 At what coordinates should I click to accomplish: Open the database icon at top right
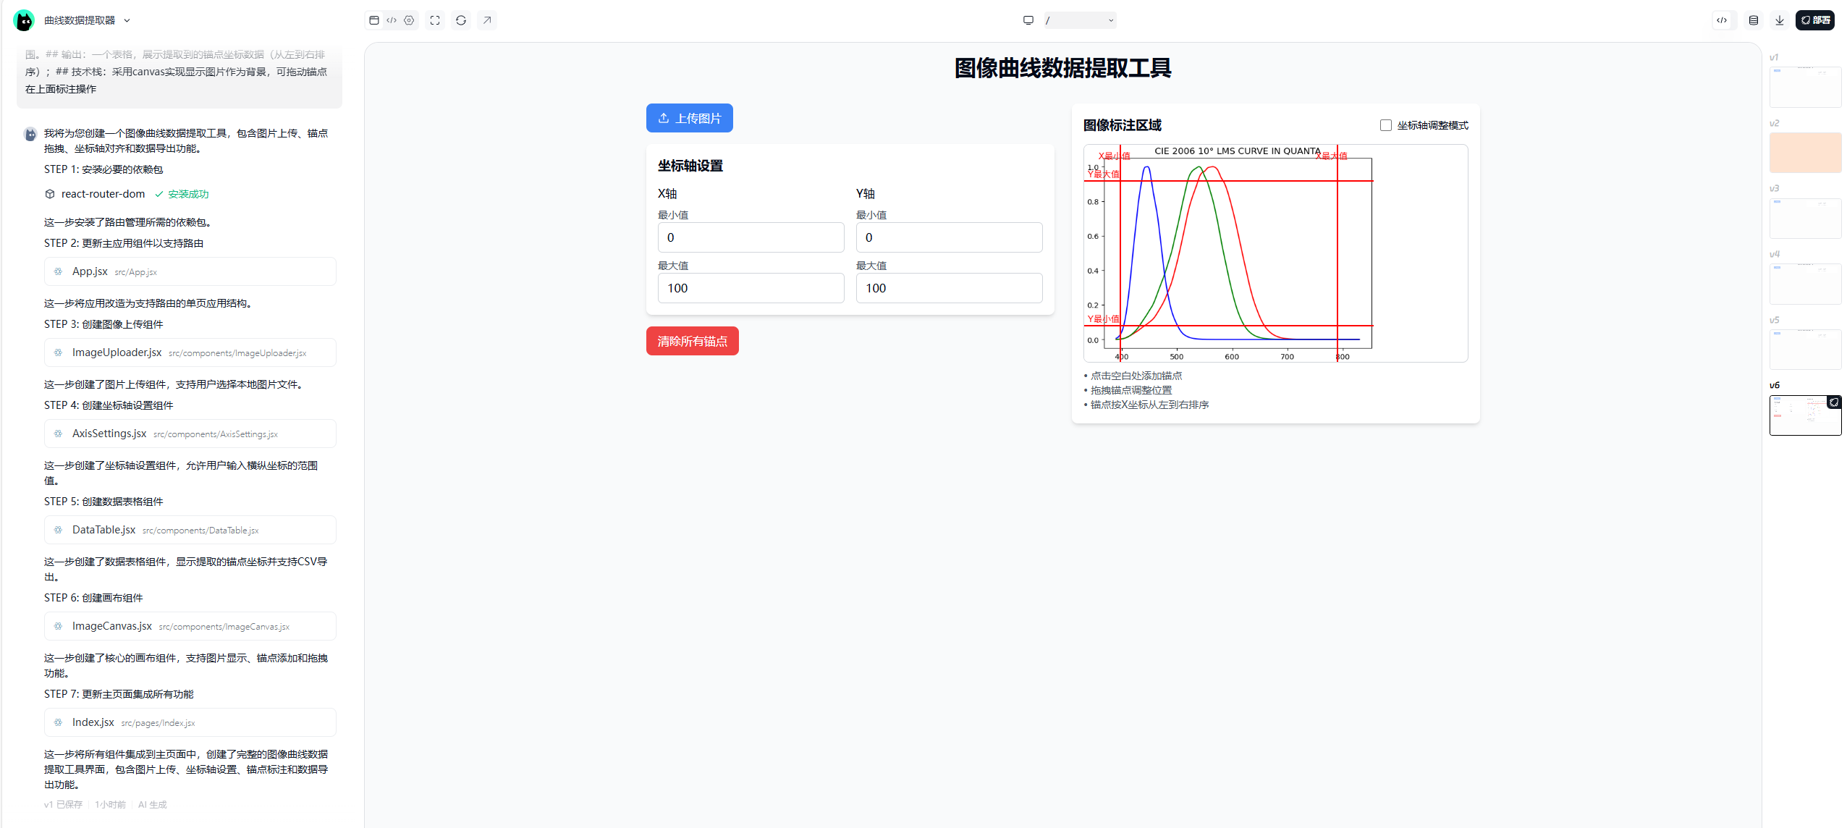[1753, 20]
